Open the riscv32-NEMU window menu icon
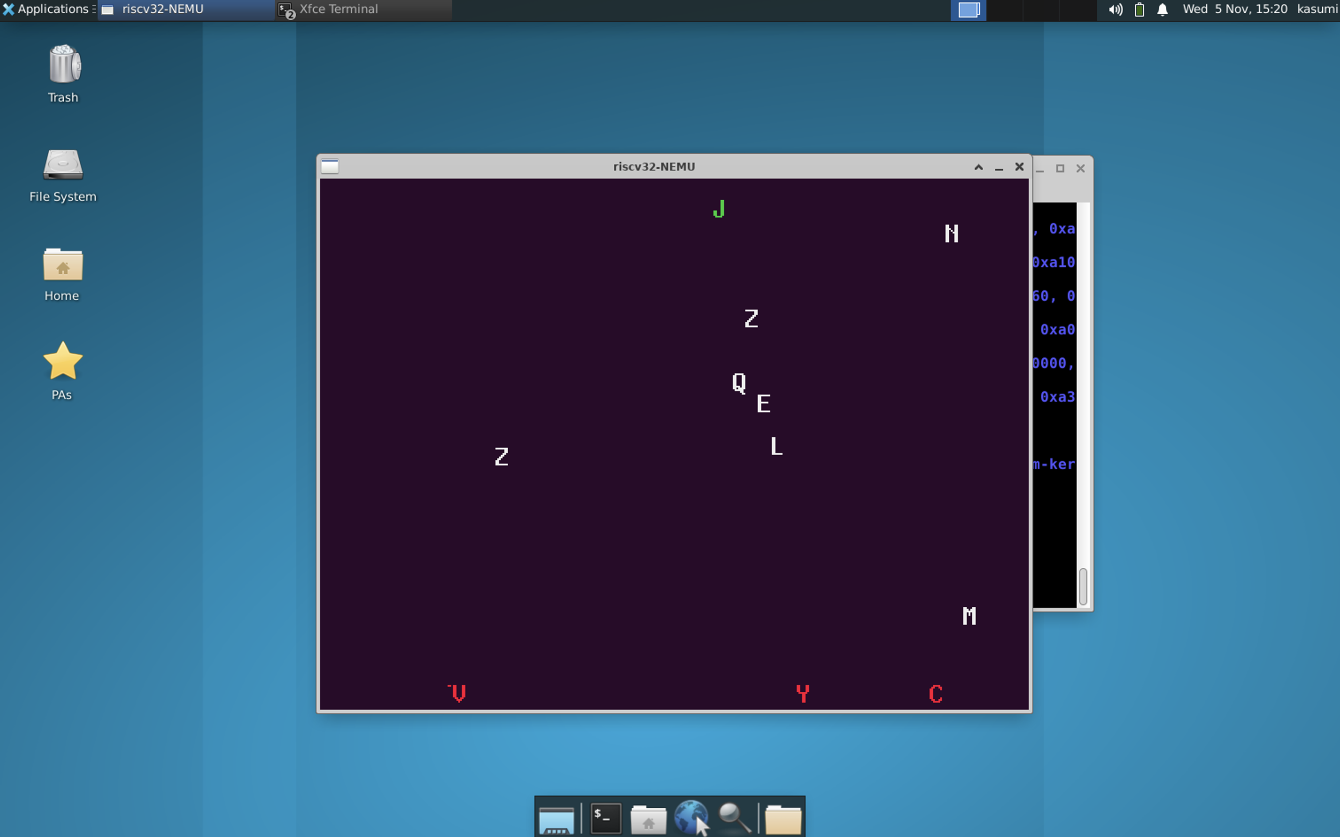 pyautogui.click(x=330, y=167)
